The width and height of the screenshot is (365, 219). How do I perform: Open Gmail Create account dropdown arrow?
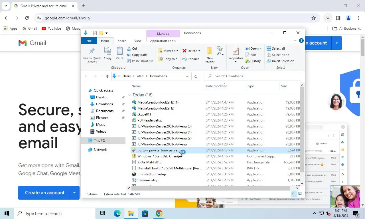point(74,193)
